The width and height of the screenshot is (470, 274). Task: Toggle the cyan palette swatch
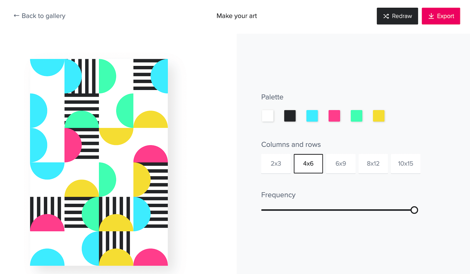coord(312,116)
